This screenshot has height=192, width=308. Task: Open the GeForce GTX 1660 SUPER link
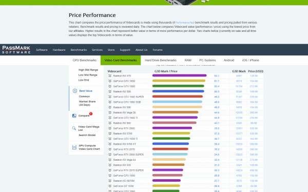(128, 97)
